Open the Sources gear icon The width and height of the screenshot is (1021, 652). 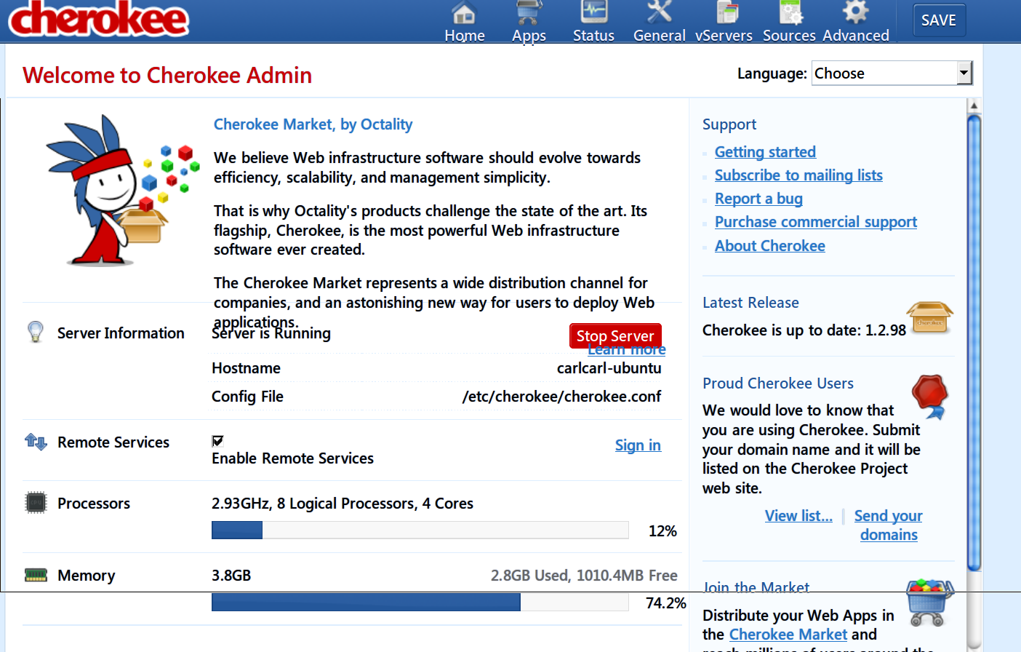click(790, 12)
